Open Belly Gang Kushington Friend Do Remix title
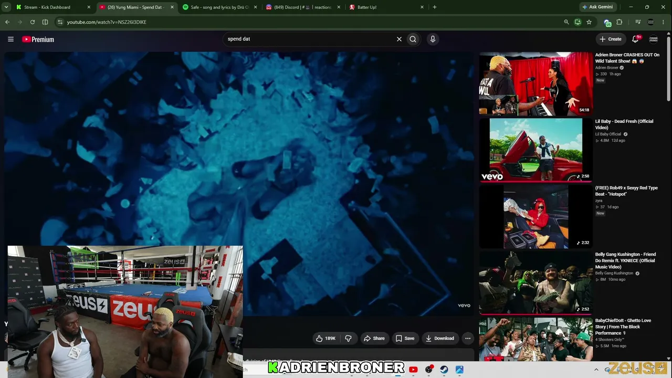 [x=625, y=261]
